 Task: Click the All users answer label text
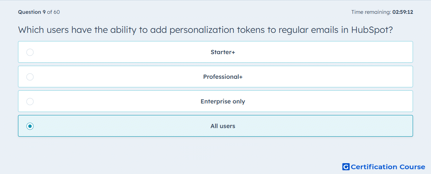223,126
